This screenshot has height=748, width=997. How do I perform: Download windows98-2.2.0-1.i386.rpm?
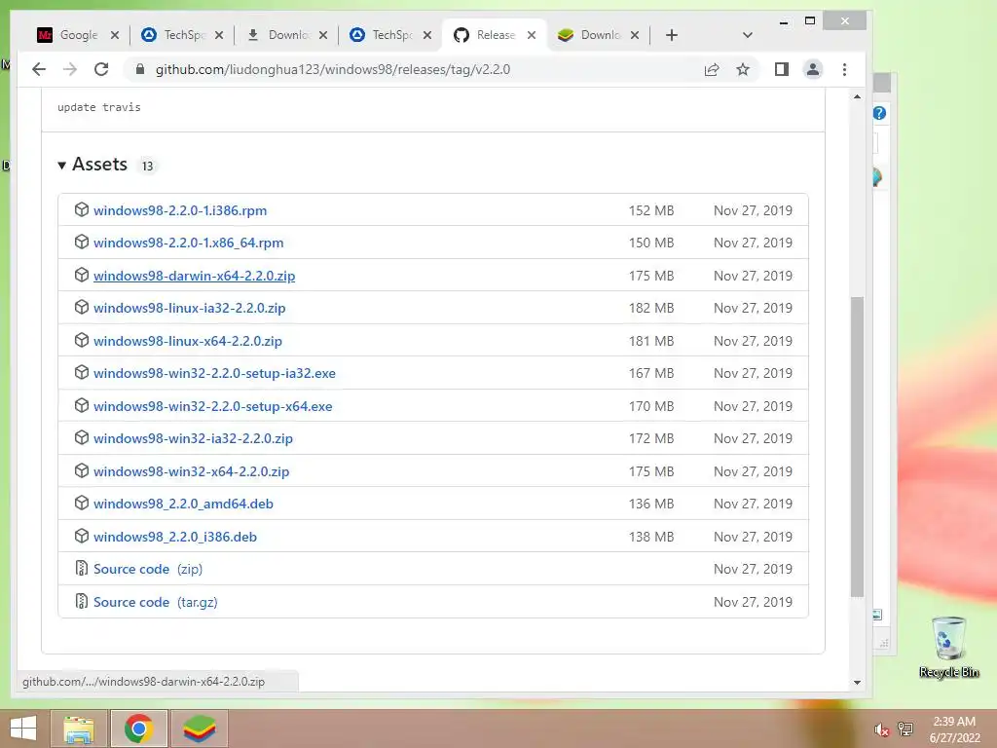(180, 210)
